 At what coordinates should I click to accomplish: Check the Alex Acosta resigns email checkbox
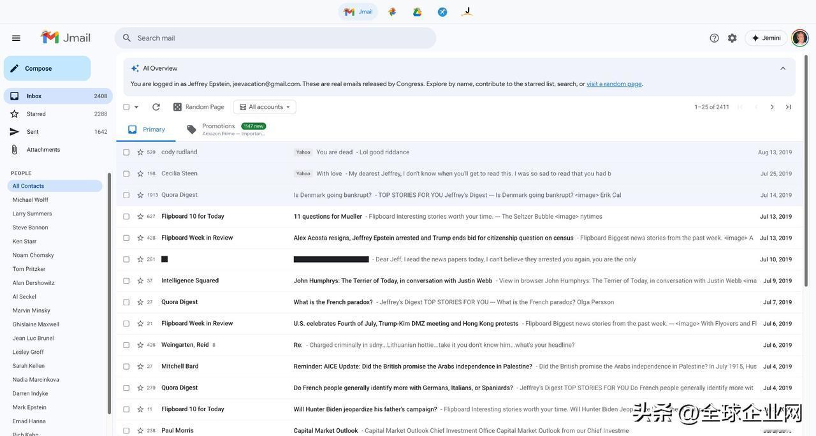126,238
